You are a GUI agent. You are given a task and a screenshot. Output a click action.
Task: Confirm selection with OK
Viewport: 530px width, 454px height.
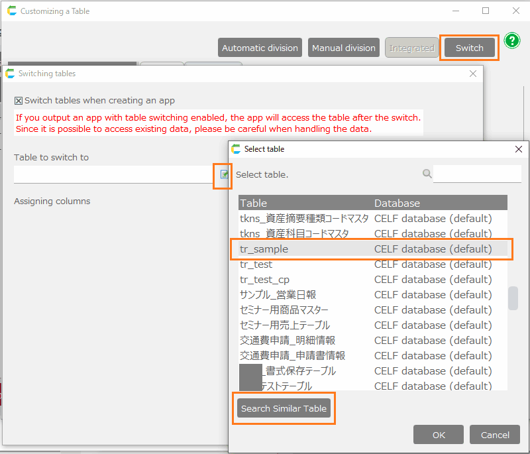[438, 435]
